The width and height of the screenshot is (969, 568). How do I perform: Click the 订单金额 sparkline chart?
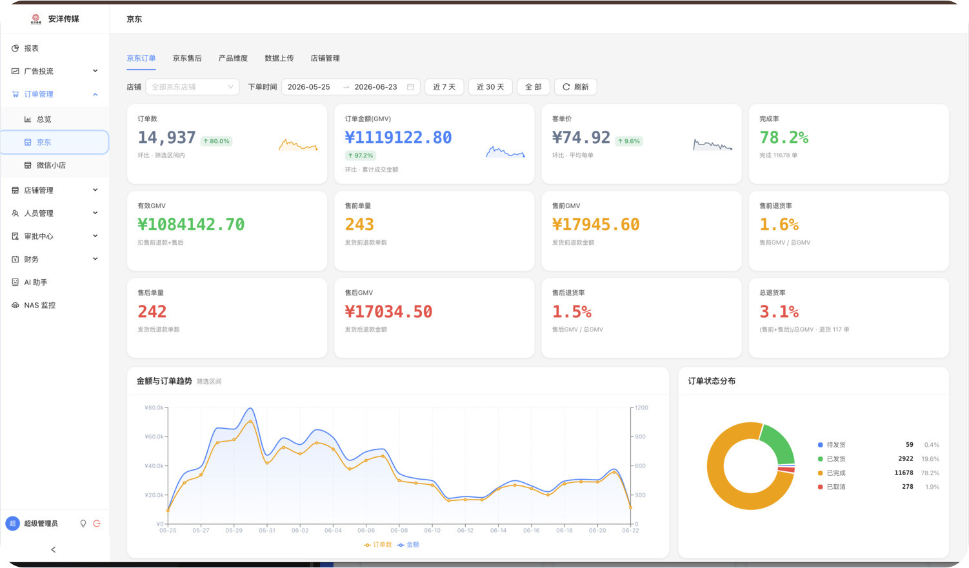[x=506, y=152]
